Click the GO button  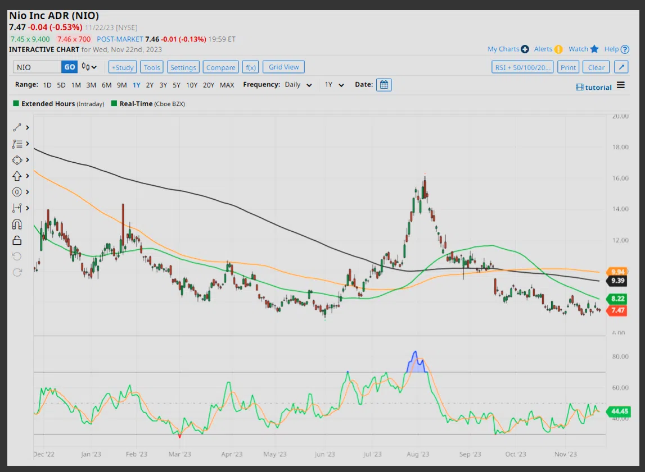[x=70, y=67]
